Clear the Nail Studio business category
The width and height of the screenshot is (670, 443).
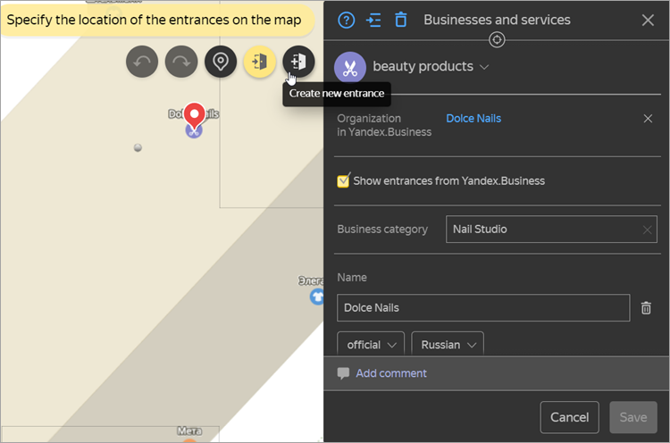click(647, 230)
